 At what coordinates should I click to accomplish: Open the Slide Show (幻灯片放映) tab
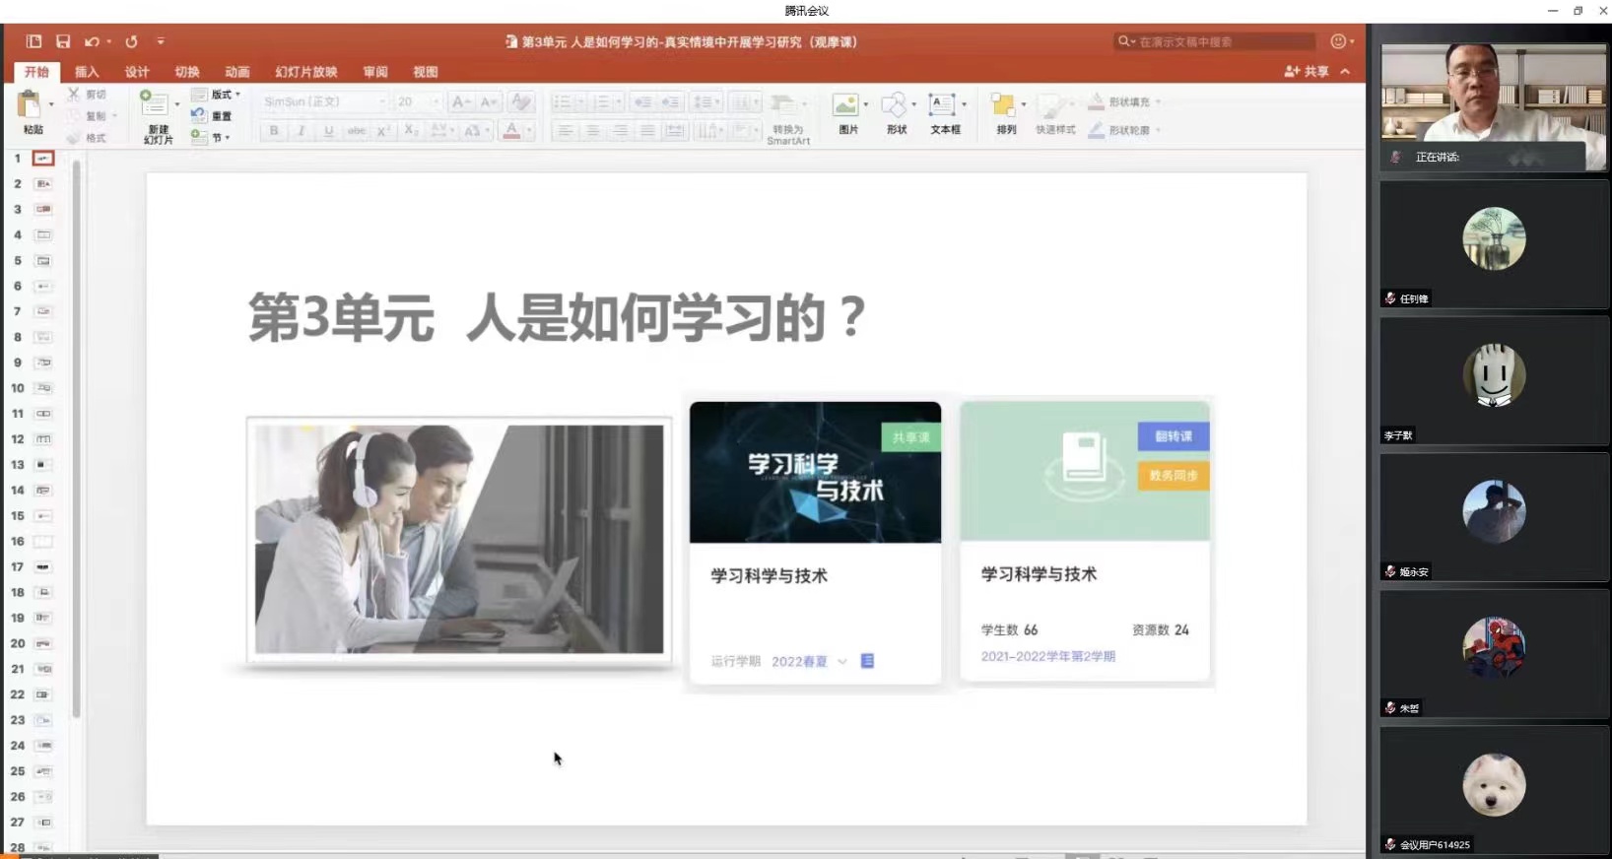tap(306, 72)
